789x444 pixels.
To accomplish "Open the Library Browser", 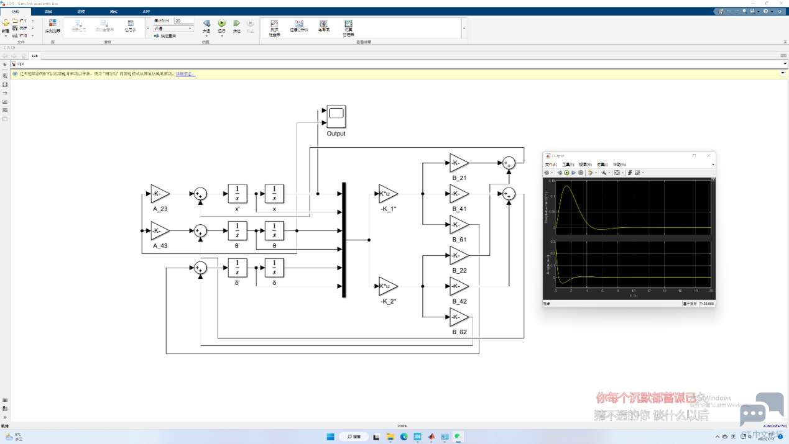I will (x=52, y=25).
